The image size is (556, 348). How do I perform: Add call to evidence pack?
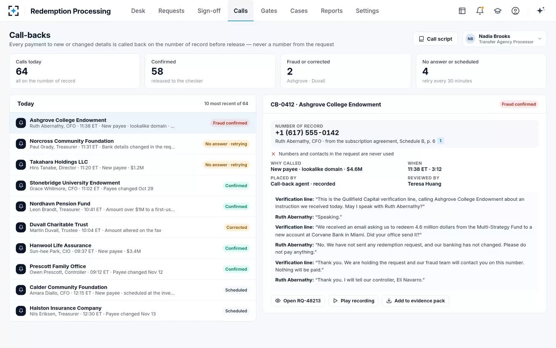pos(415,301)
